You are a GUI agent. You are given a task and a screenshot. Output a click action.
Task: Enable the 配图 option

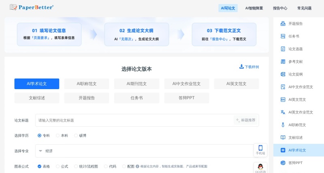click(x=124, y=167)
